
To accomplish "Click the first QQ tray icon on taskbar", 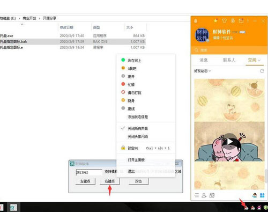I will [x=247, y=208].
